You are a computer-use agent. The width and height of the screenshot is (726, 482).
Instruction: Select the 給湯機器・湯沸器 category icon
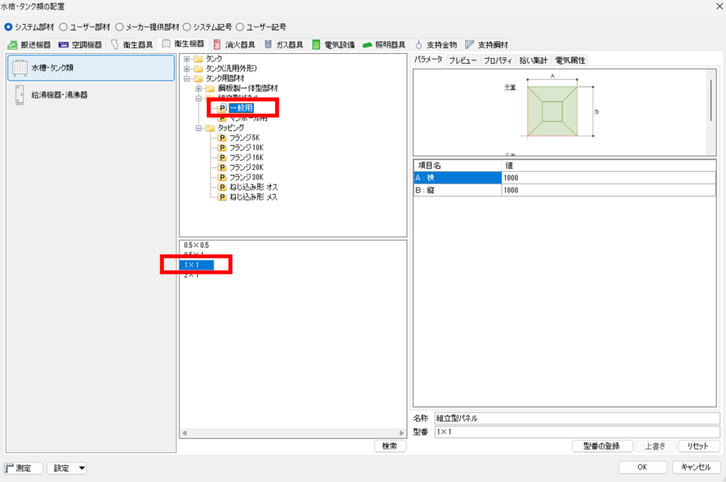tap(20, 95)
